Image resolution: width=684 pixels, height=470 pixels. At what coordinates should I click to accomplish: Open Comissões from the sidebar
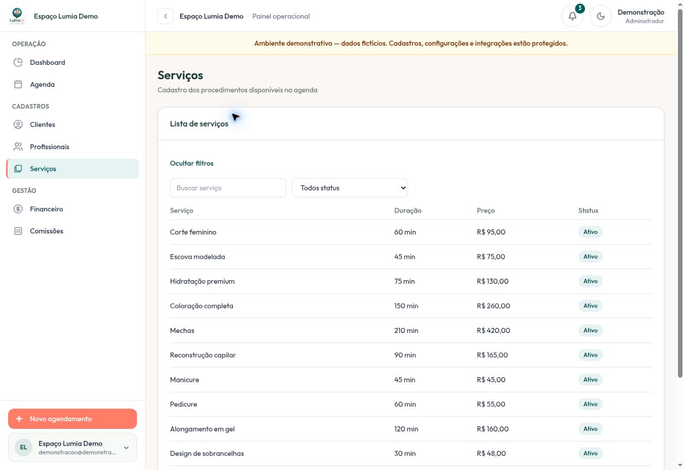tap(73, 231)
